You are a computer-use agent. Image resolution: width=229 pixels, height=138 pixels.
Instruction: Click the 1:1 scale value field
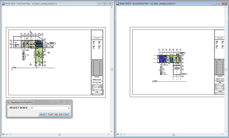point(48,108)
